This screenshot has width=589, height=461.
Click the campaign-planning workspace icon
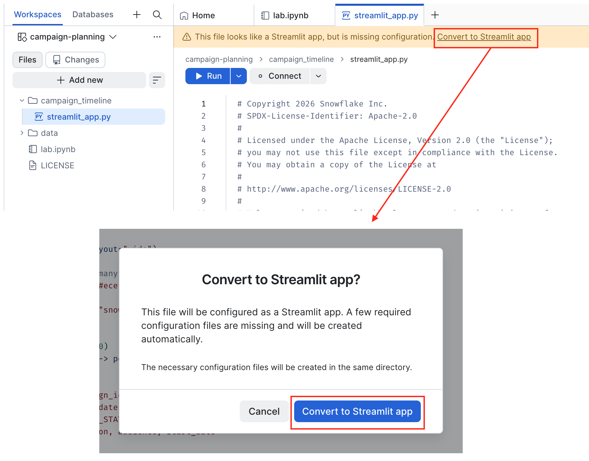click(x=22, y=37)
